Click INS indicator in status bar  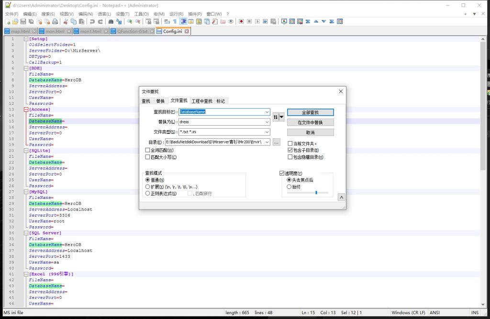(475, 312)
